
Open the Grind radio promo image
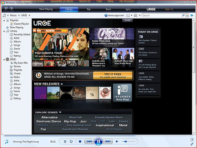coord(112,37)
